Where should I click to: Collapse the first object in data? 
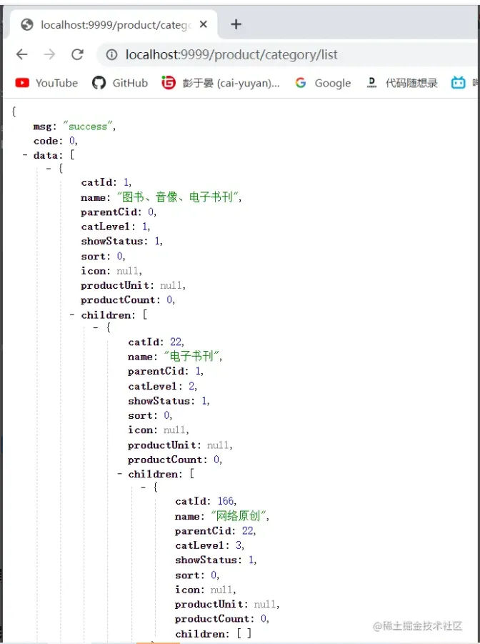click(x=49, y=168)
